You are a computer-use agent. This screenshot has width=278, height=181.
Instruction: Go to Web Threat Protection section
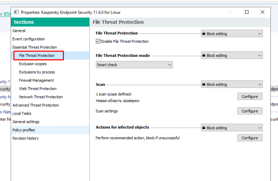click(38, 89)
